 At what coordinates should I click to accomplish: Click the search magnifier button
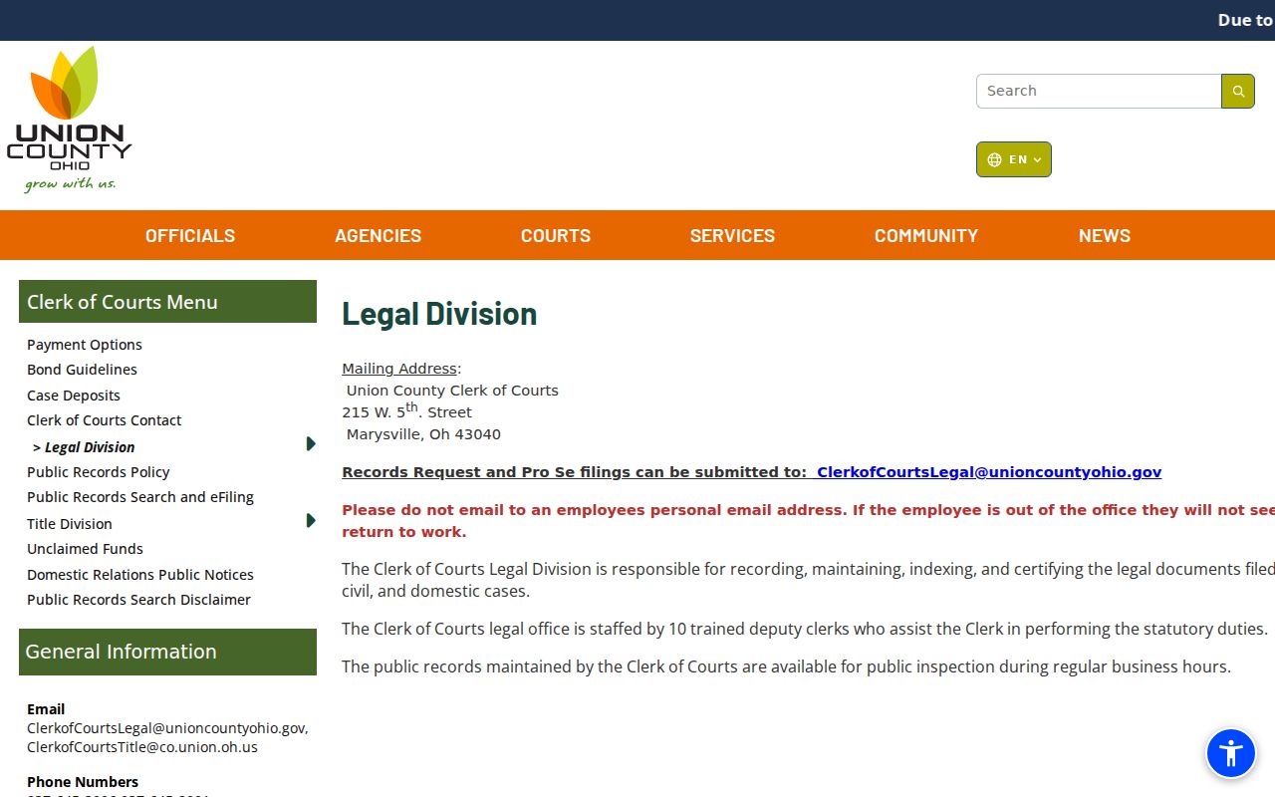coord(1238,91)
